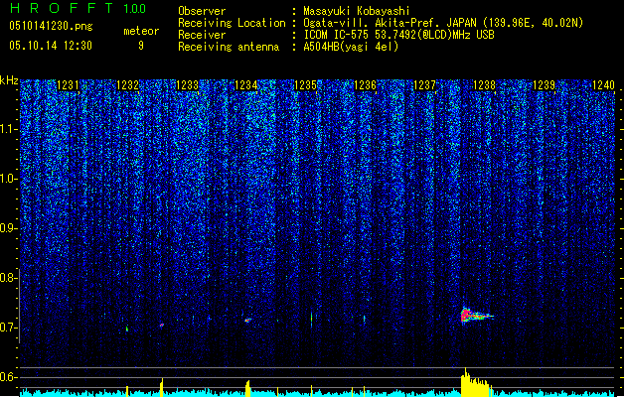
Task: Click the 0.6 kHz frequency axis label
Action: point(9,377)
